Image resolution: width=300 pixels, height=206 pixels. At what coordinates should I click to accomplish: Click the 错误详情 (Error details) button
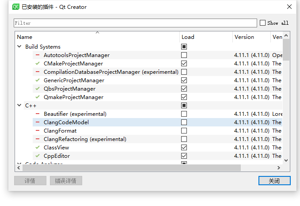pyautogui.click(x=66, y=180)
